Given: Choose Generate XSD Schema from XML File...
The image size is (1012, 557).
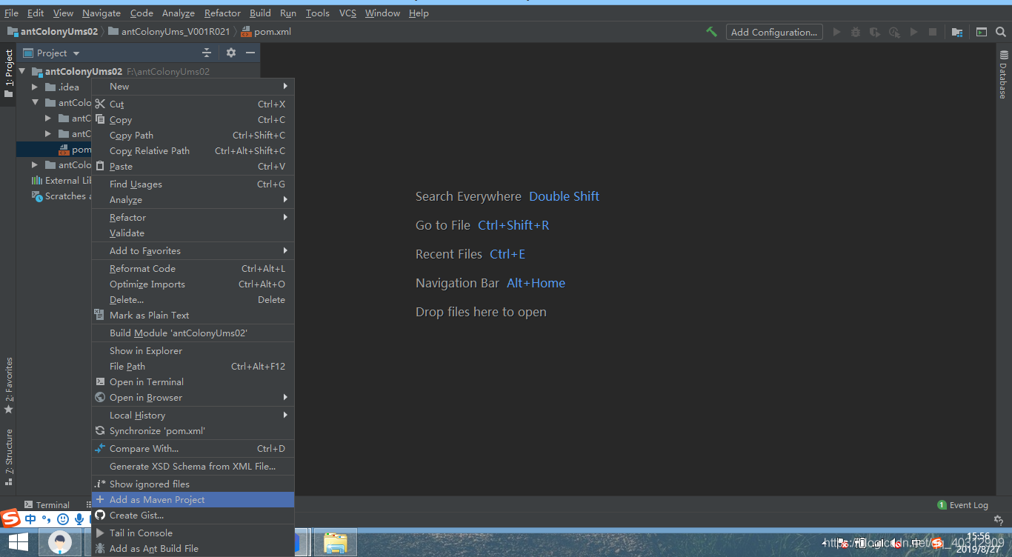Looking at the screenshot, I should tap(193, 466).
